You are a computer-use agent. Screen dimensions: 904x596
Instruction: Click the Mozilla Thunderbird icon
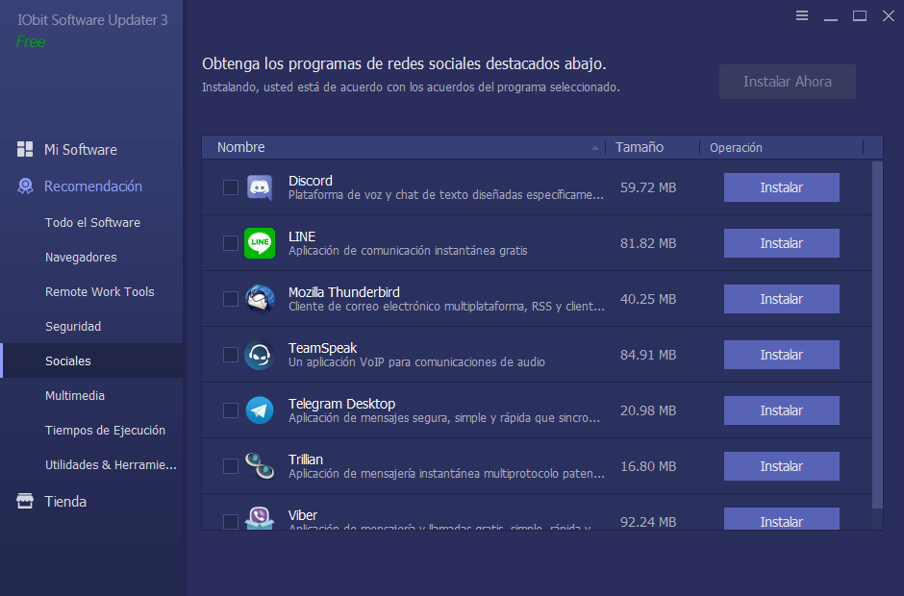[260, 299]
